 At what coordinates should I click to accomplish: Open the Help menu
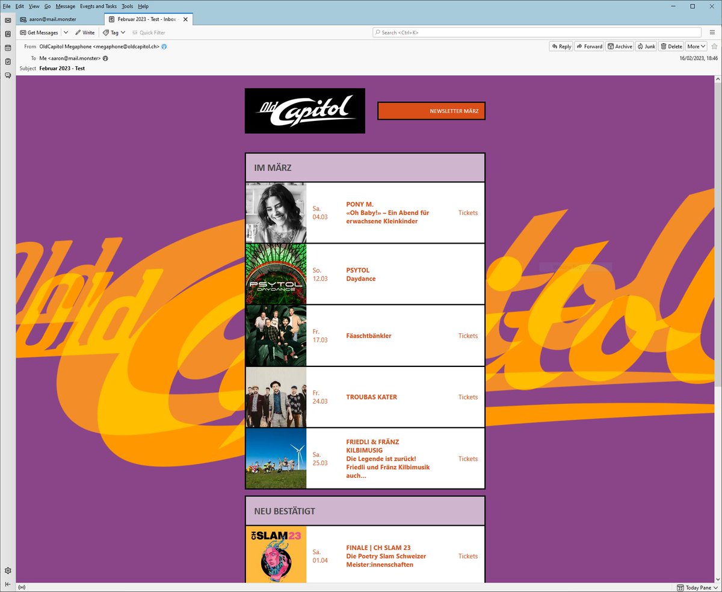click(x=143, y=6)
